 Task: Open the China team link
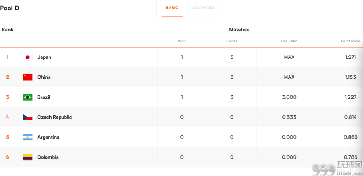pyautogui.click(x=44, y=77)
